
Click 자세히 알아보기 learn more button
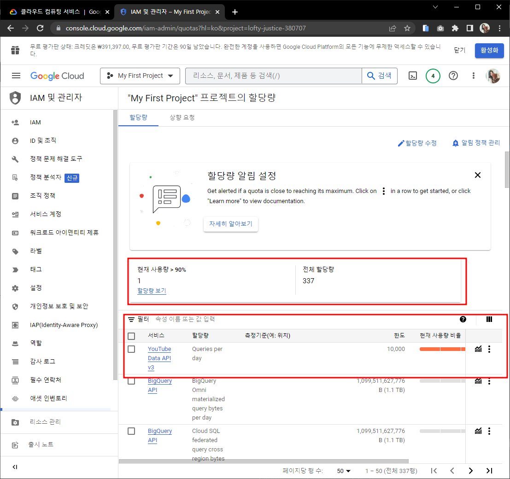coord(231,224)
